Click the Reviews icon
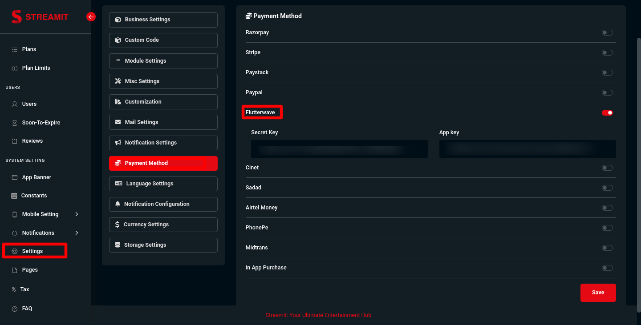Screen dimensions: 641x325 pos(14,141)
